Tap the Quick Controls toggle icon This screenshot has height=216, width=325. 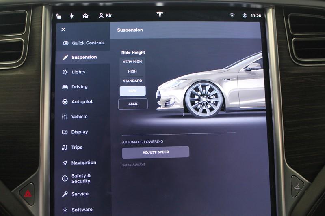[x=66, y=43]
